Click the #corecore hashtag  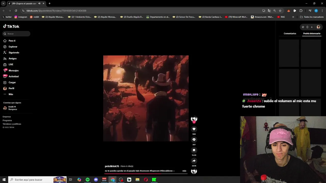pos(145,171)
